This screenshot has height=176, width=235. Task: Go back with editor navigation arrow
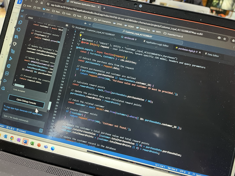pos(85,23)
